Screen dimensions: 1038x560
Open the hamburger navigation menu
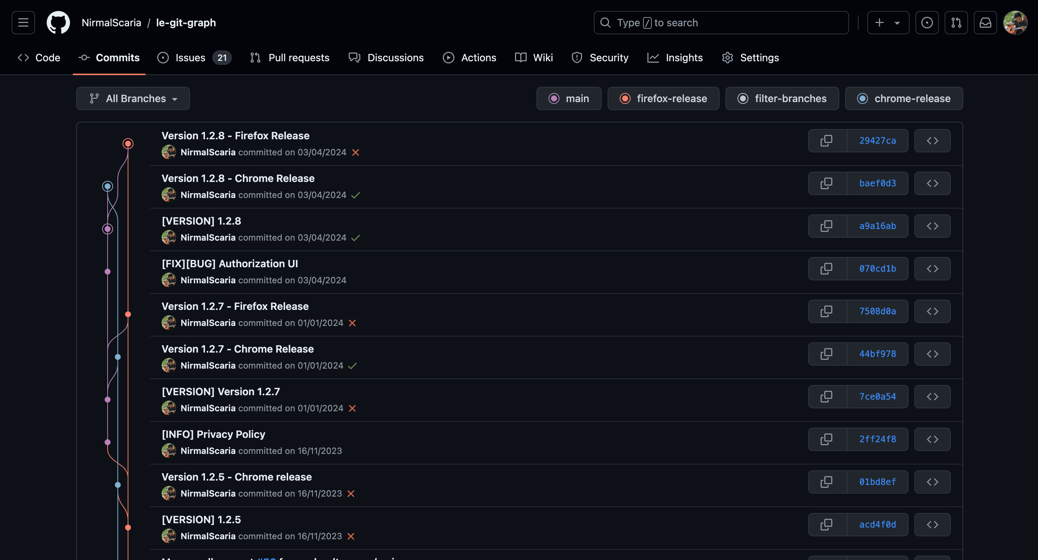pos(23,23)
